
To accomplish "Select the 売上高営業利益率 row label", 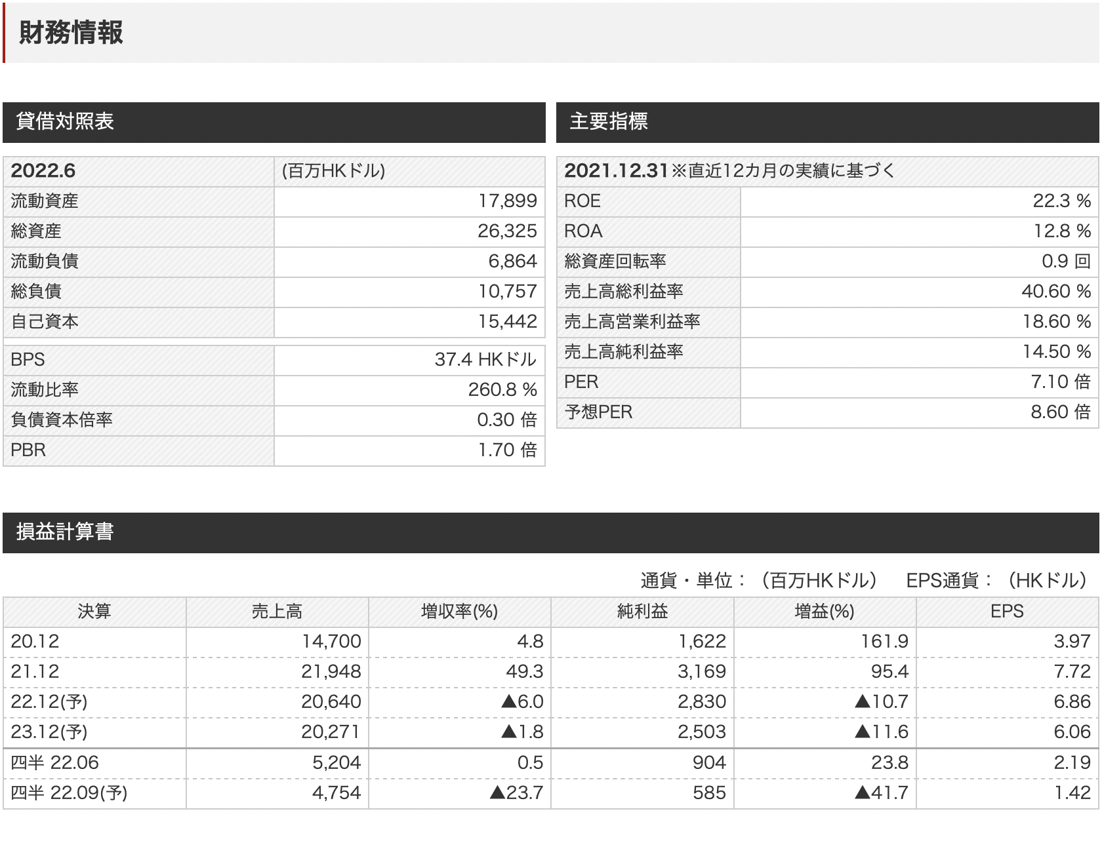I will point(632,322).
